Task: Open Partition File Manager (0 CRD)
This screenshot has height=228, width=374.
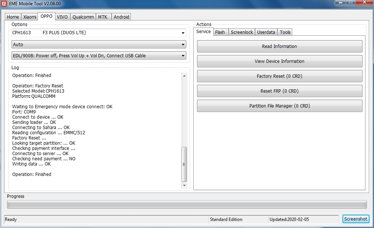Action: (280, 106)
